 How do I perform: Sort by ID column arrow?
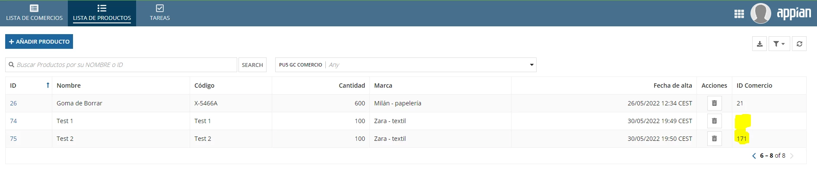pyautogui.click(x=48, y=86)
